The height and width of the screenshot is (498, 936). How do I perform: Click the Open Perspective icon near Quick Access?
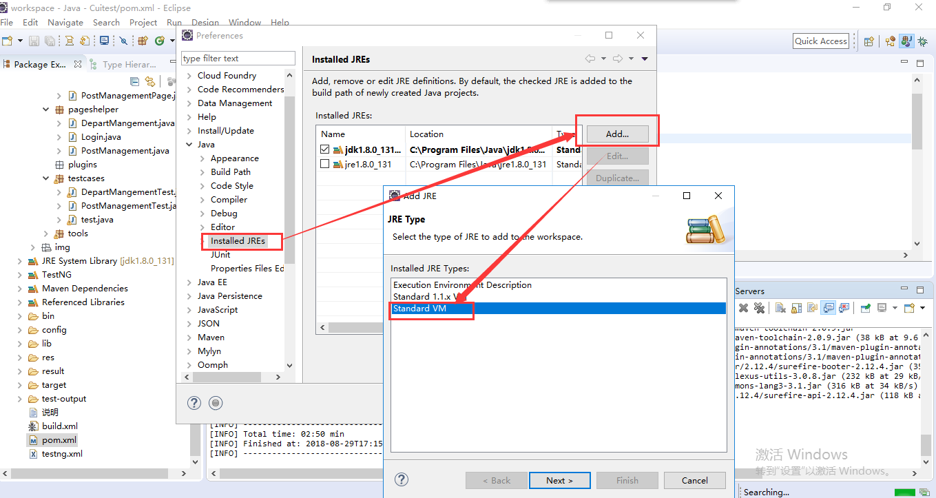(869, 41)
